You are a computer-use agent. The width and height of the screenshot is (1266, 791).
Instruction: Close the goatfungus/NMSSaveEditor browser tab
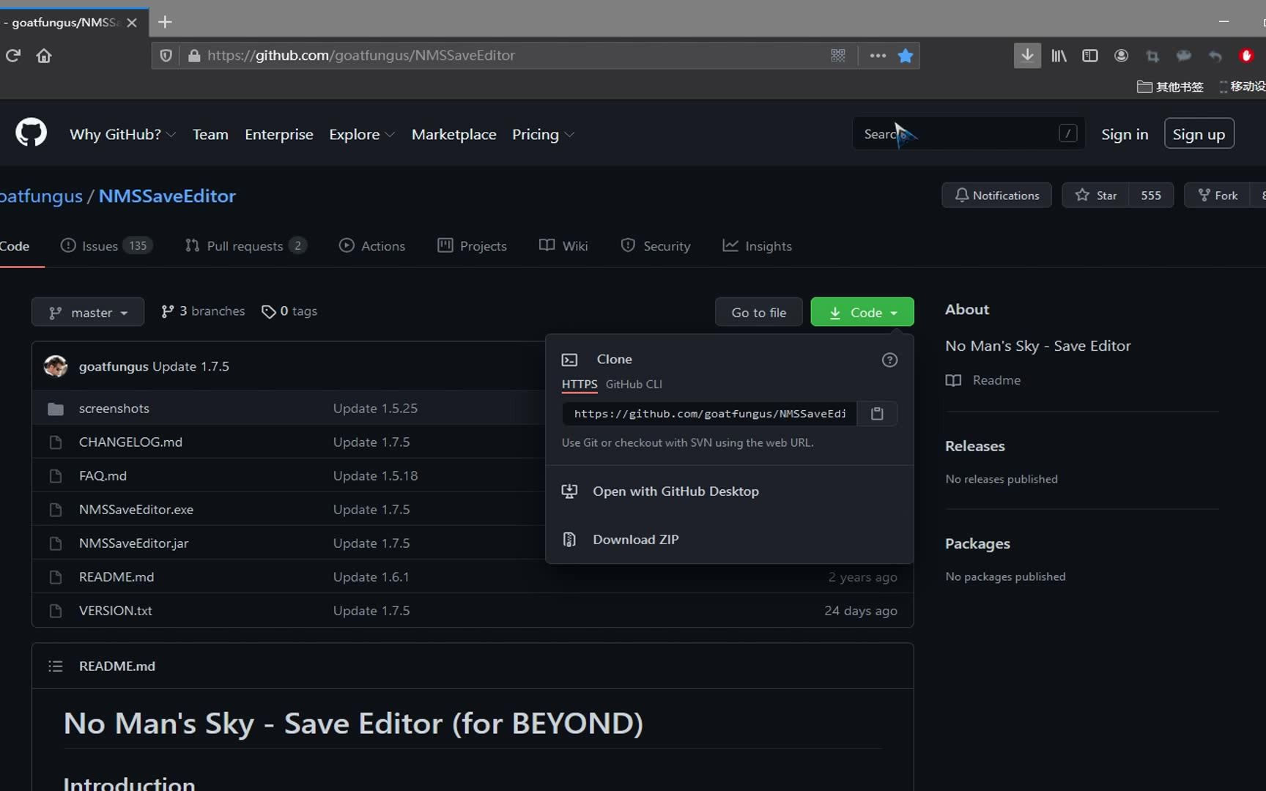(x=132, y=23)
